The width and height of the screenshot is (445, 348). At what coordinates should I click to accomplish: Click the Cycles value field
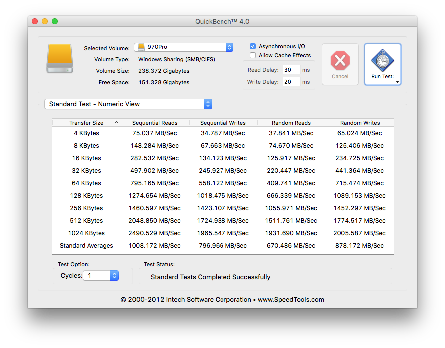97,275
